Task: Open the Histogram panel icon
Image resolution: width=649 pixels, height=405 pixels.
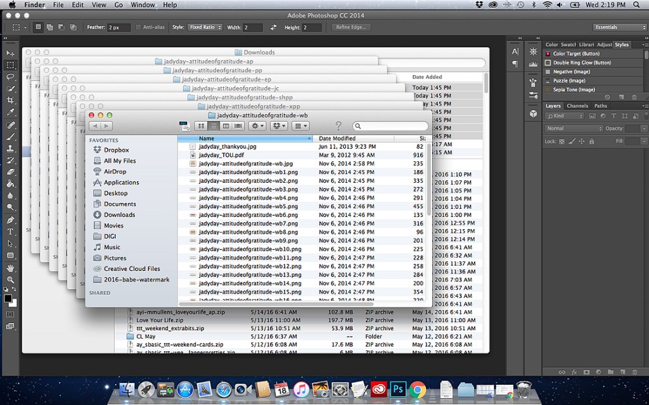Action: coord(533,64)
